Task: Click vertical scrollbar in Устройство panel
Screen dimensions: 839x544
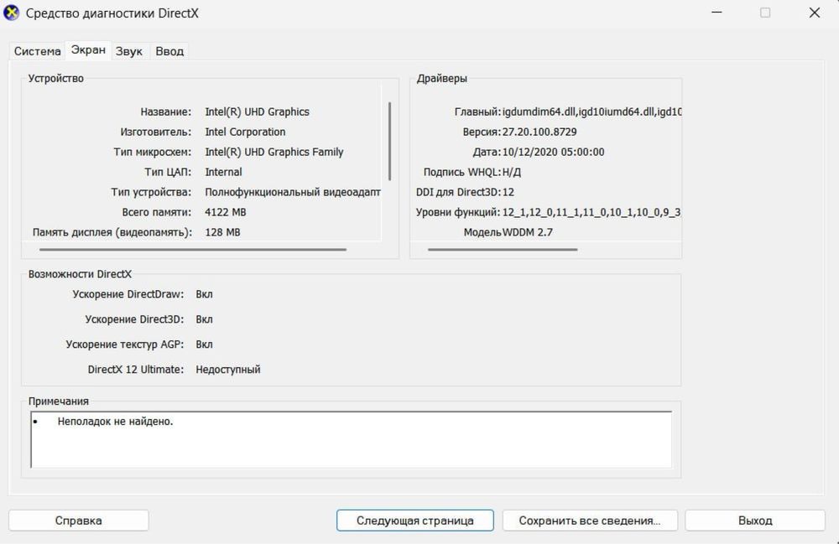Action: click(389, 141)
